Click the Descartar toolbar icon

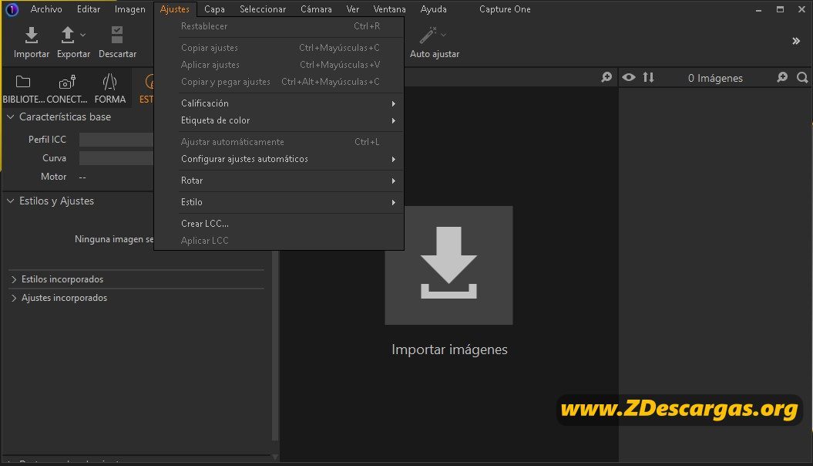pos(117,35)
